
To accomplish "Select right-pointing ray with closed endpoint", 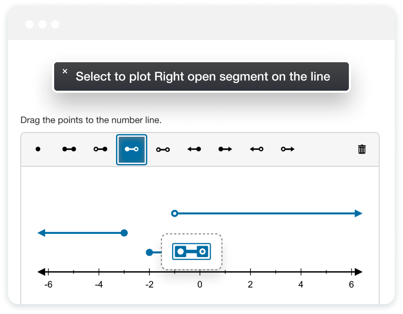I will click(x=225, y=149).
